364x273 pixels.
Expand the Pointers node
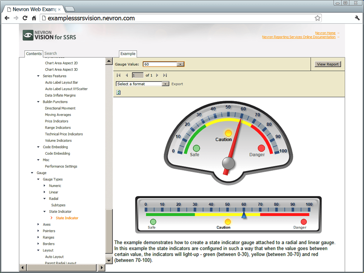[x=38, y=231]
